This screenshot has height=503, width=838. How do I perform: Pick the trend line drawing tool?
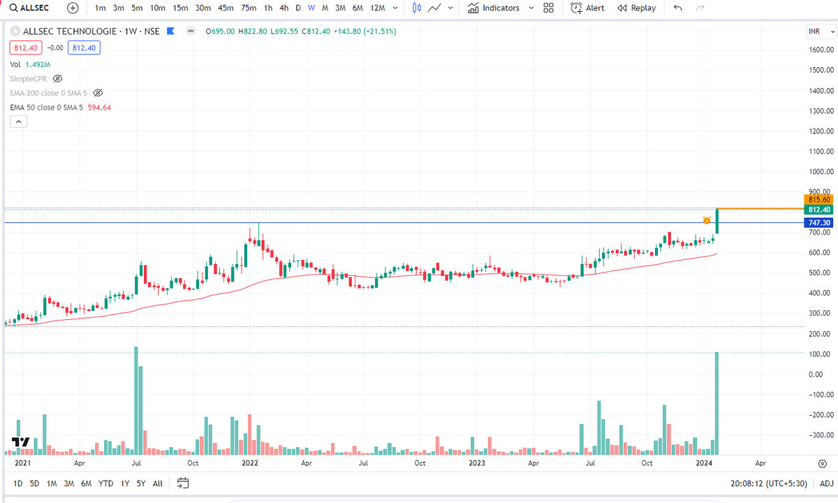434,8
